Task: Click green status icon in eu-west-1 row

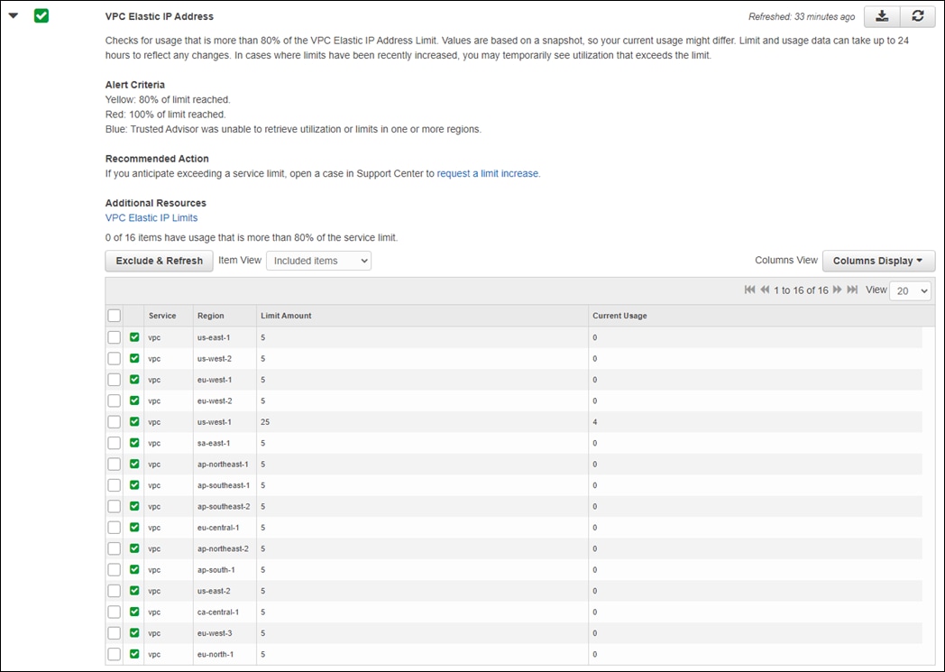Action: (x=134, y=380)
